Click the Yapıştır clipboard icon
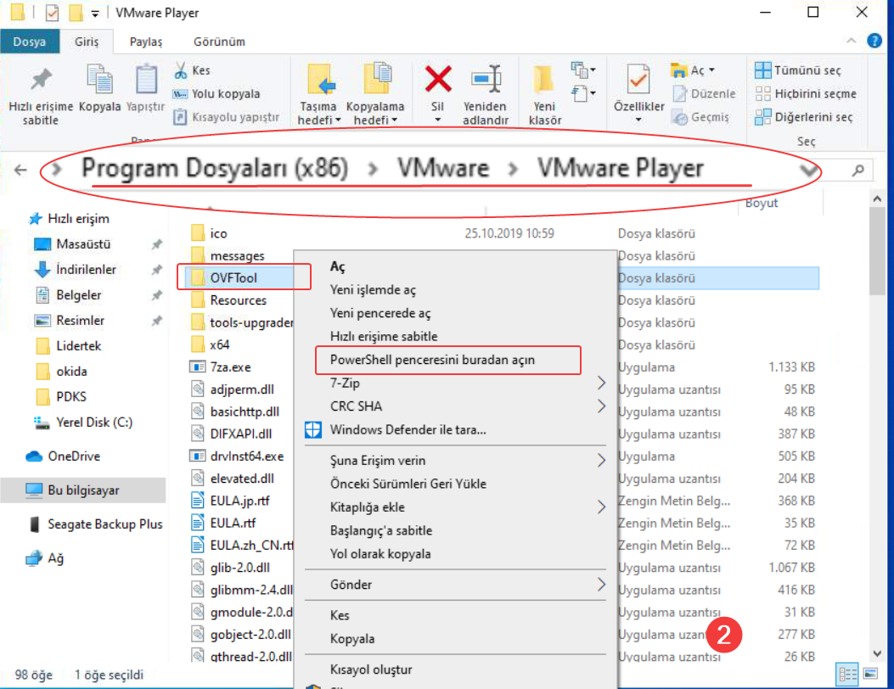The image size is (894, 689). [145, 79]
